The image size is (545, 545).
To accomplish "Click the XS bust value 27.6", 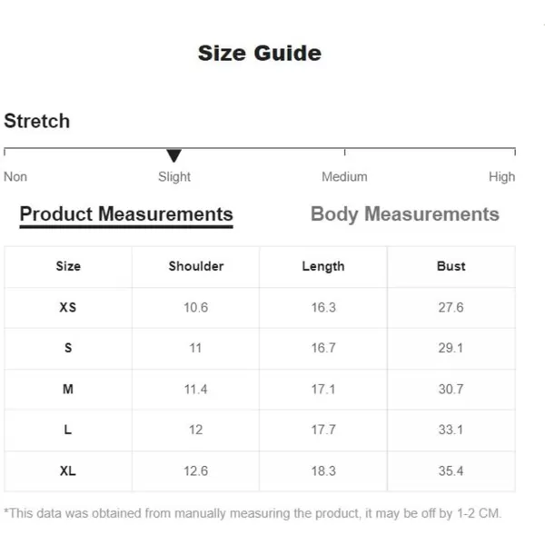I will tap(451, 308).
